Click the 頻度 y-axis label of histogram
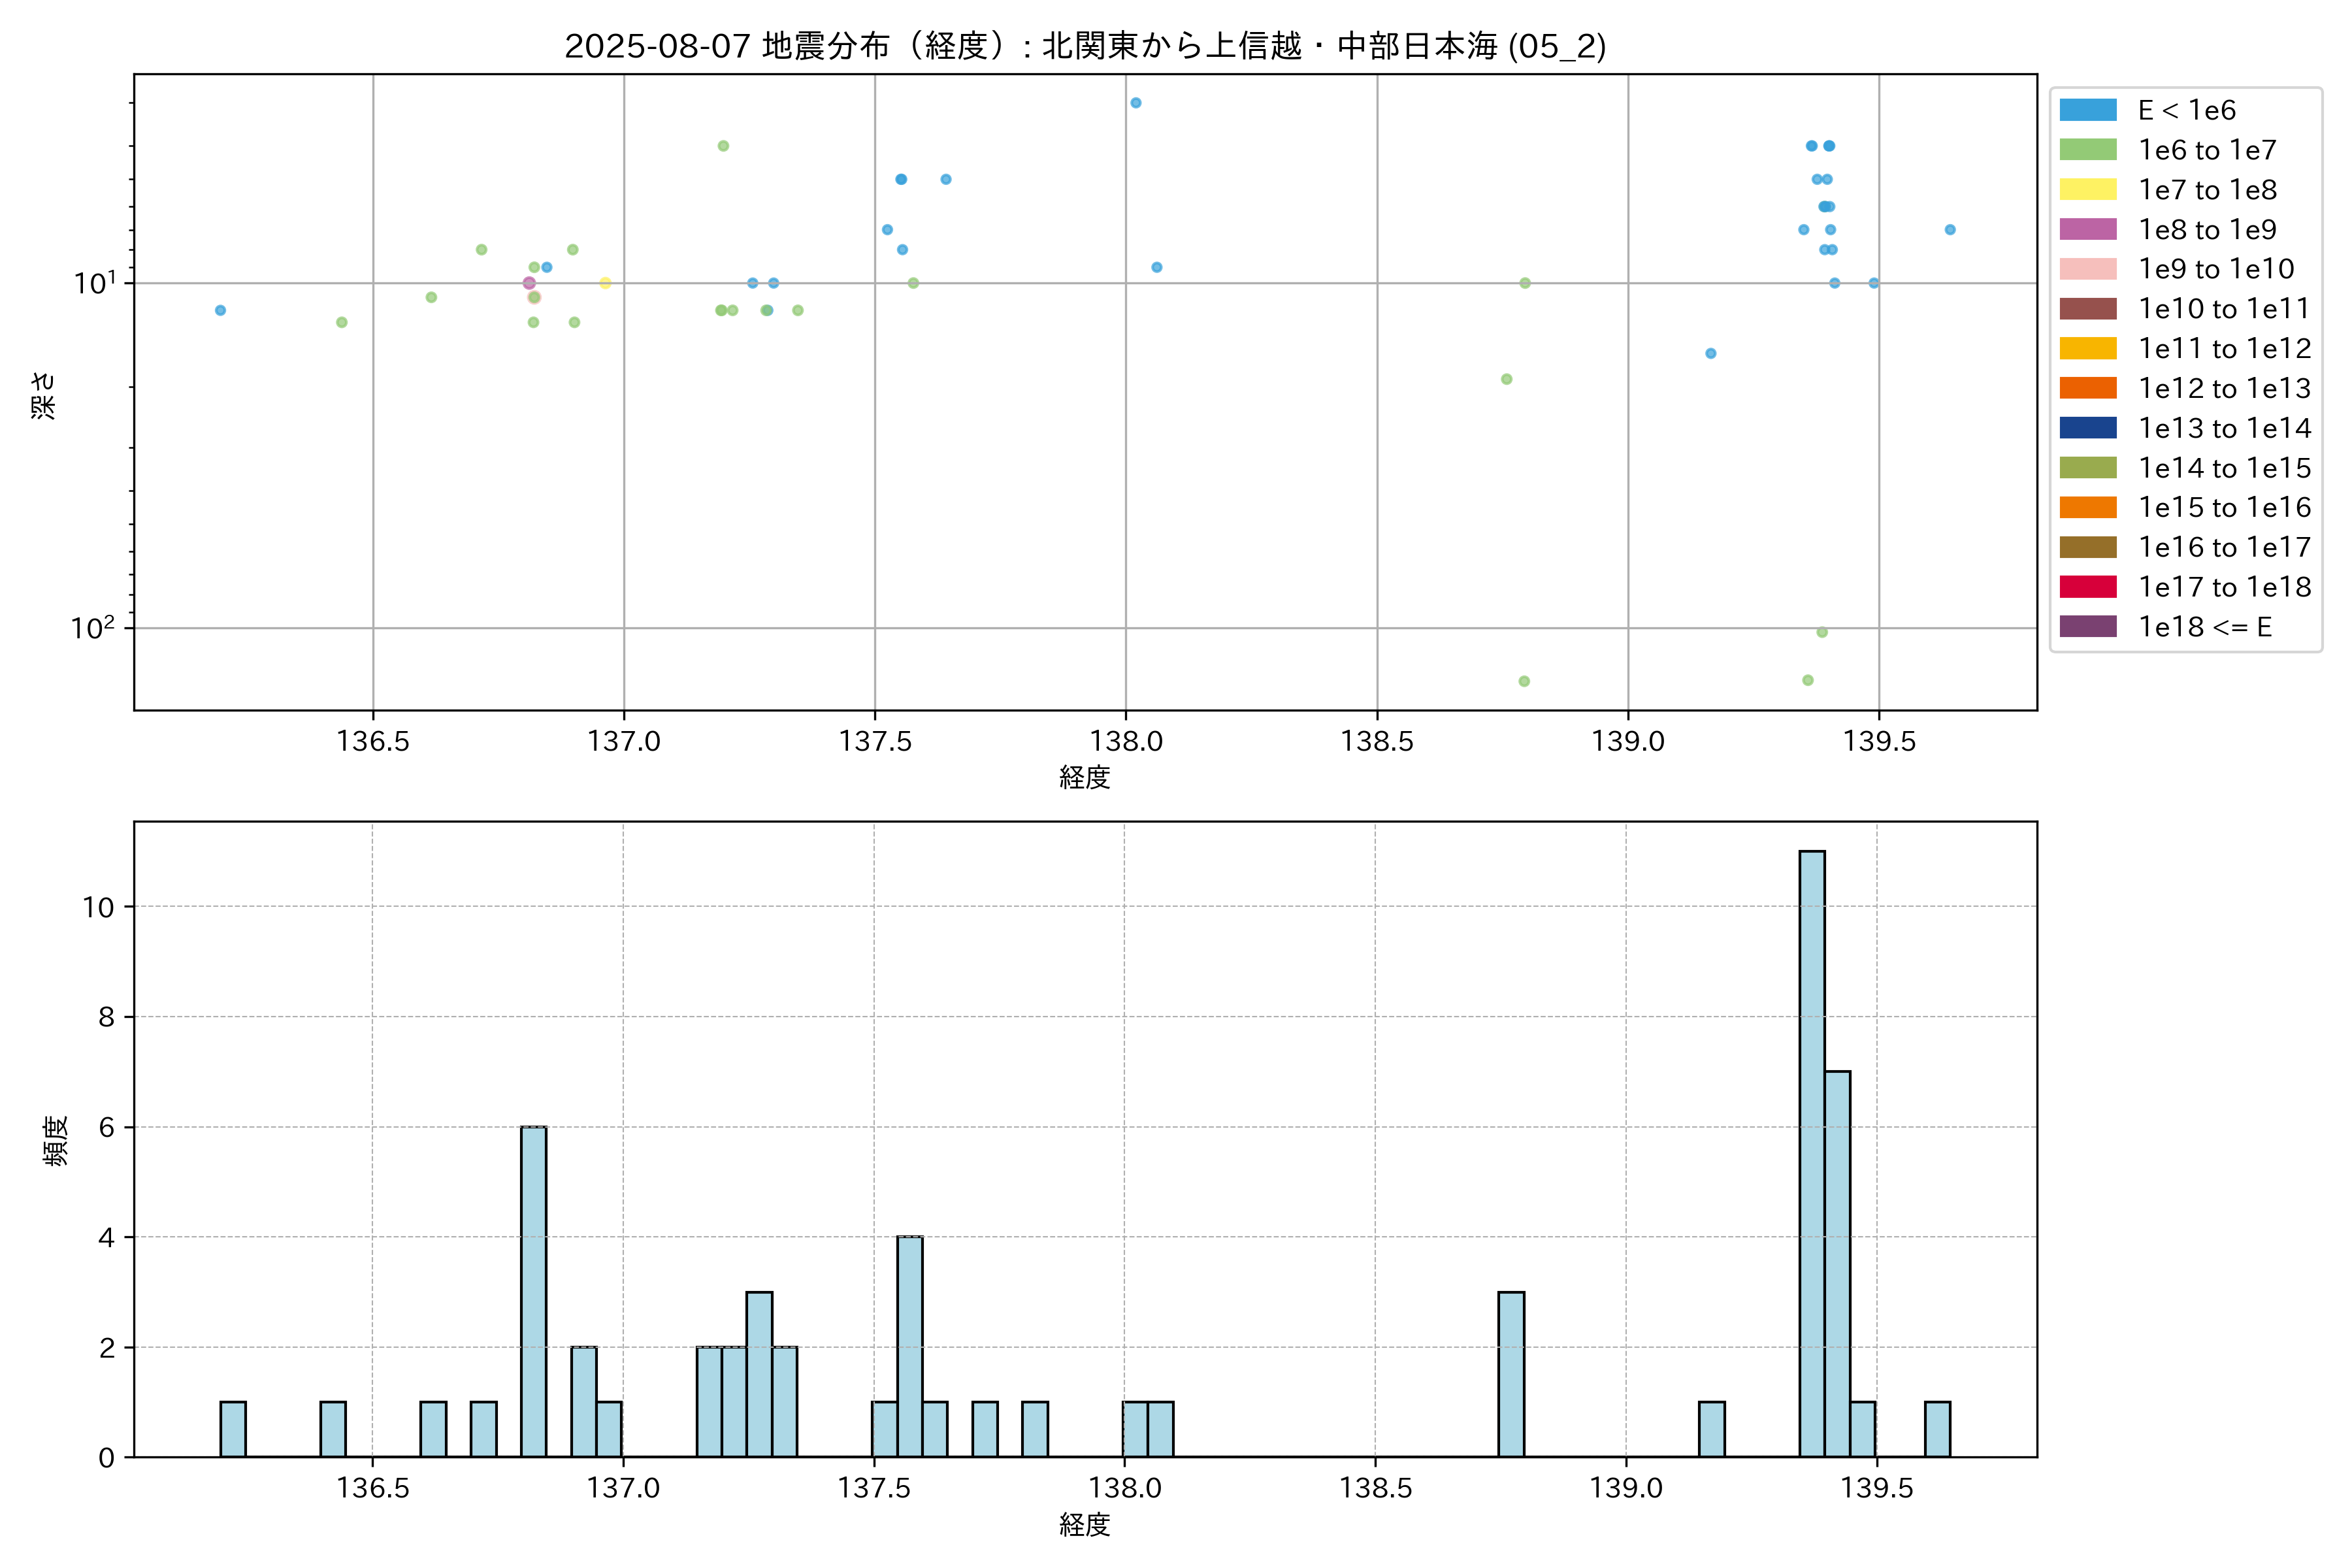The image size is (2352, 1568). [56, 1141]
